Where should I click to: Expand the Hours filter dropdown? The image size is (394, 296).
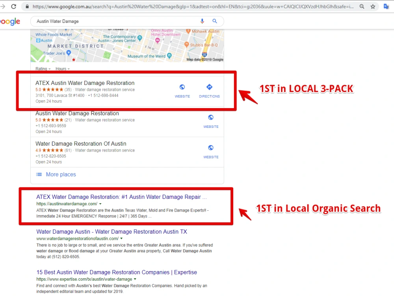(63, 69)
